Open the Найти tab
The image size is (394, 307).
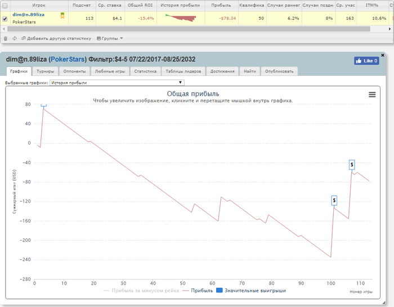click(250, 71)
